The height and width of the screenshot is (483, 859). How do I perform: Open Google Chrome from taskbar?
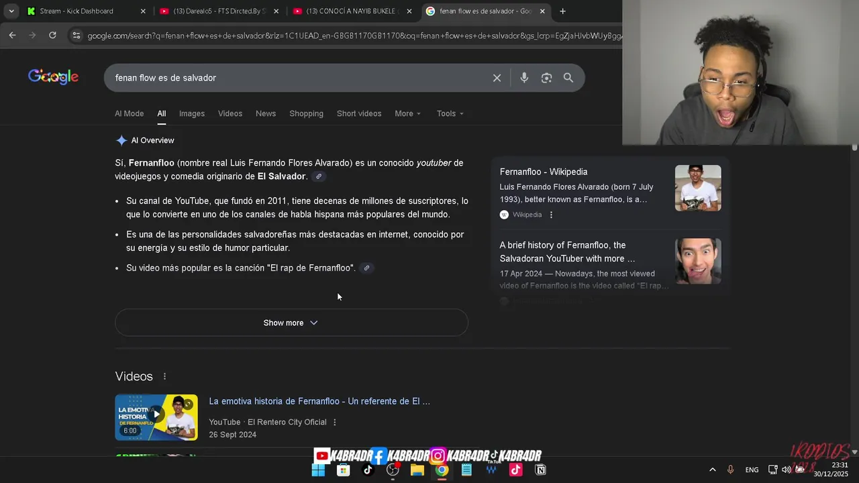point(442,470)
